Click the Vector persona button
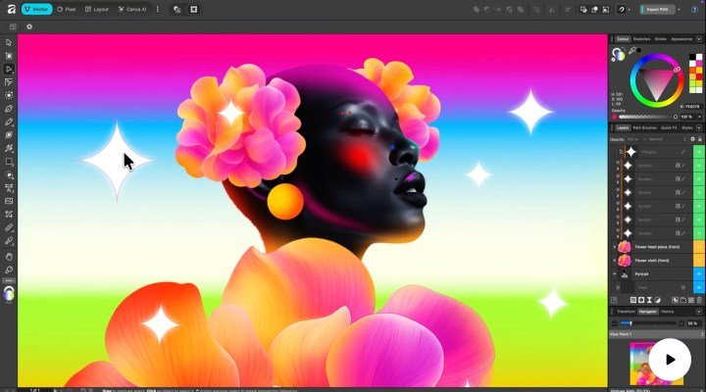The width and height of the screenshot is (706, 392). pos(36,9)
